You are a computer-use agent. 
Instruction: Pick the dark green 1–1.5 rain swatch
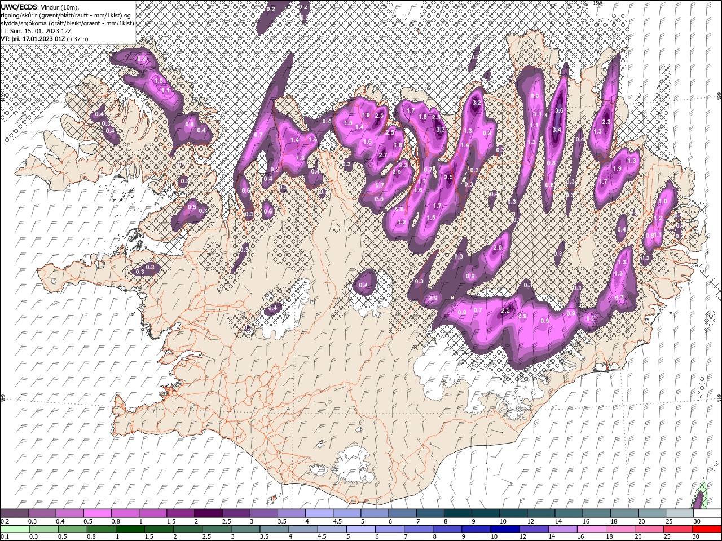(130, 529)
